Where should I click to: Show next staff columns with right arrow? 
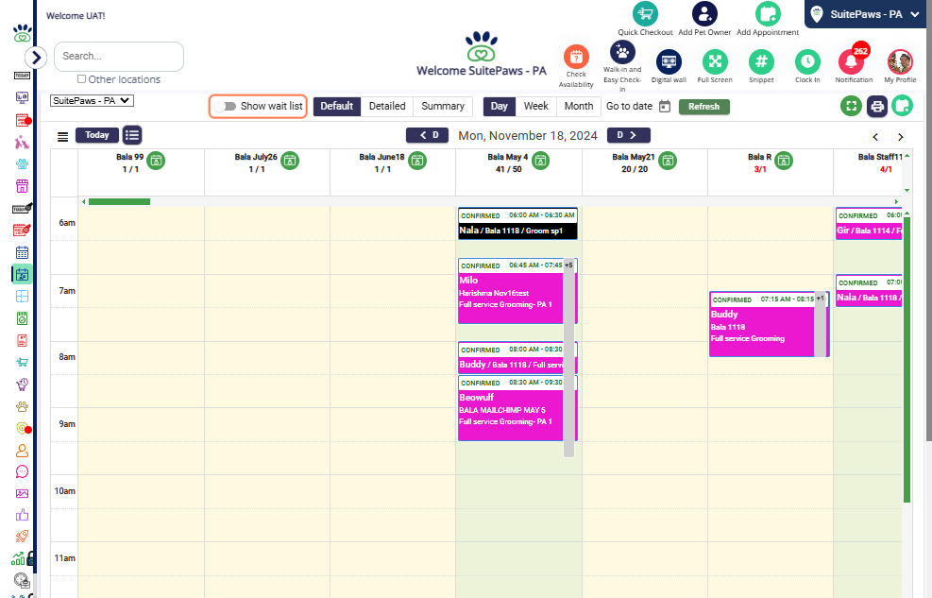coord(901,137)
